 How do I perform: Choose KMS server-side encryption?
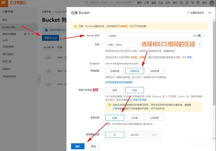(x=155, y=135)
